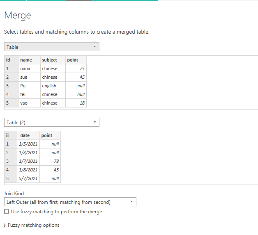Enable fuzzy matching checkbox
The height and width of the screenshot is (235, 258).
[7, 211]
